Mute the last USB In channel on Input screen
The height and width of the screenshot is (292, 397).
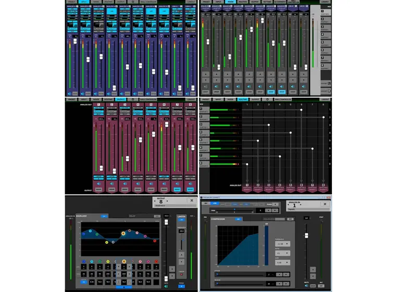point(188,94)
